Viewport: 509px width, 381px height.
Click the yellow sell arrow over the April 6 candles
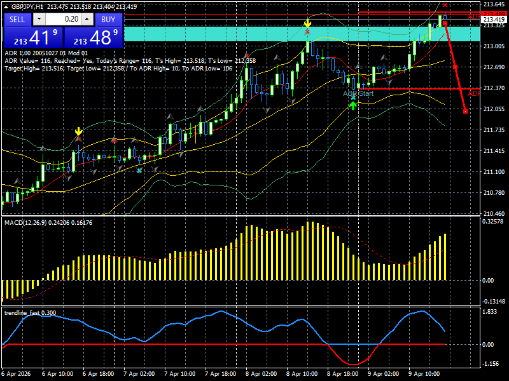(x=78, y=130)
